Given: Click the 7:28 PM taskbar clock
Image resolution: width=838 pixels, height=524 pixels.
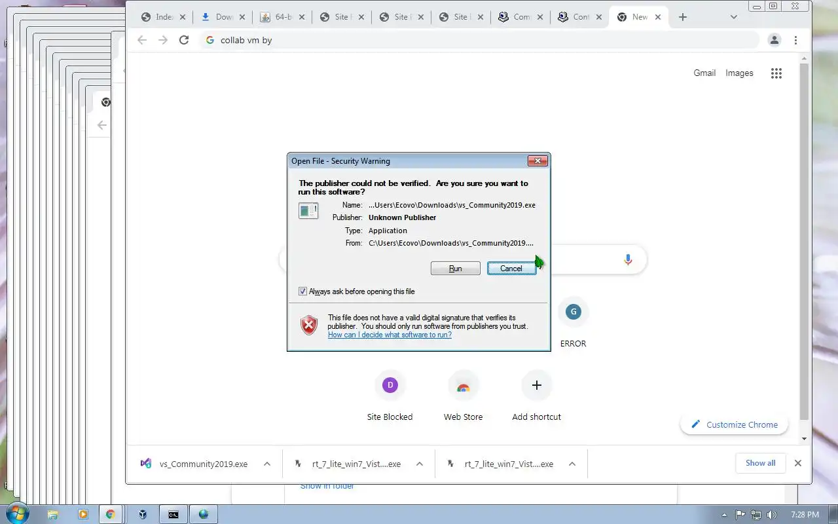Looking at the screenshot, I should (805, 515).
